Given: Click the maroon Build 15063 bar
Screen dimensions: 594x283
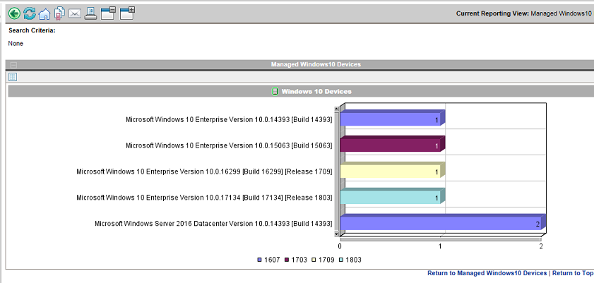Looking at the screenshot, I should [x=392, y=144].
